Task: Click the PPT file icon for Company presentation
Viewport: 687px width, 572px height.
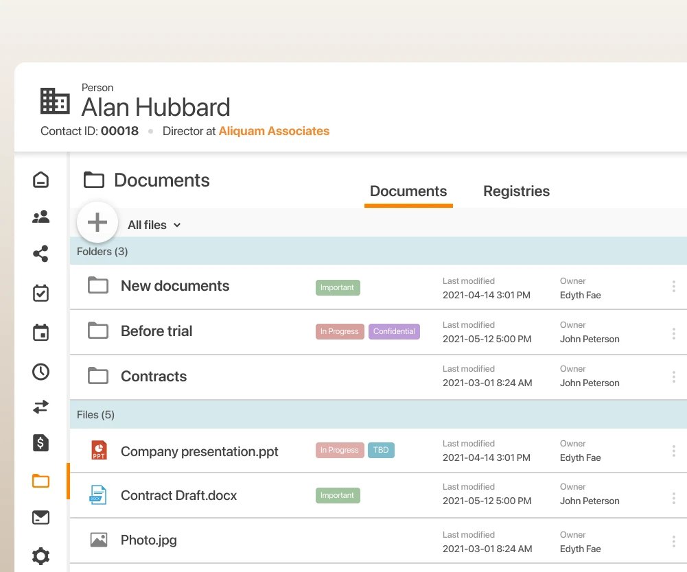Action: pos(99,450)
